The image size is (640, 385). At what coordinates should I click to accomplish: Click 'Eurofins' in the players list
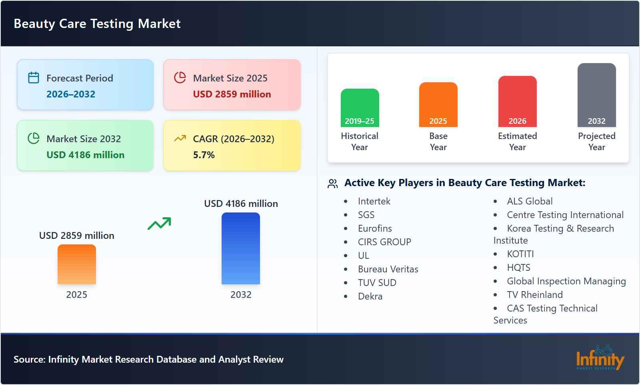pos(375,228)
